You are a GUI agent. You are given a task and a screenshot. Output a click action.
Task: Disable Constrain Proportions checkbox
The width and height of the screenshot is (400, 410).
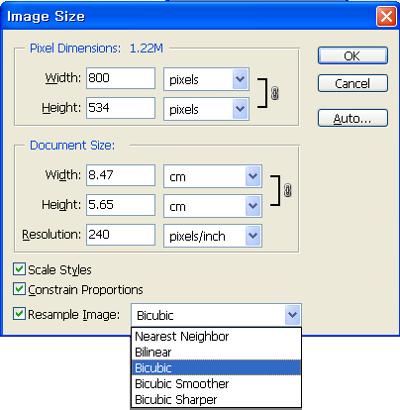[x=19, y=289]
